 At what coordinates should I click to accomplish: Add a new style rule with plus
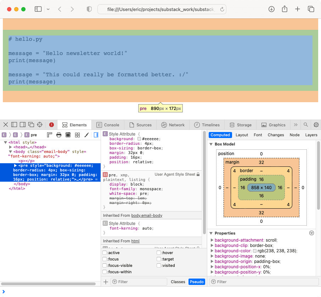tap(106, 282)
